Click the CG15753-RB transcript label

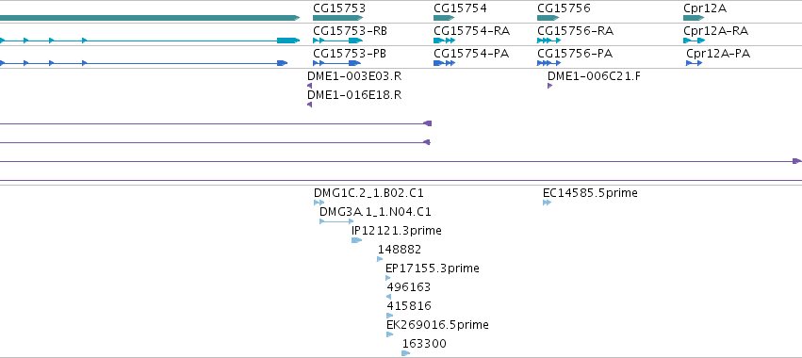click(350, 31)
